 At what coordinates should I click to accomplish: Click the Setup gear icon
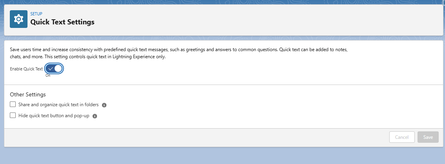point(18,19)
